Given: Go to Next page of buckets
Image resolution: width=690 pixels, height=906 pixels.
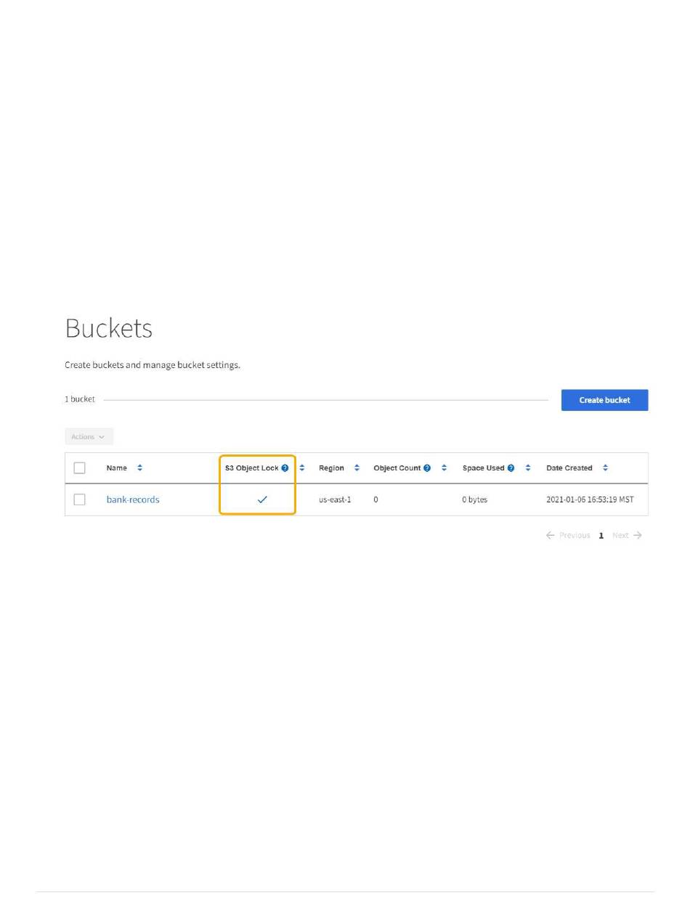Looking at the screenshot, I should 627,535.
